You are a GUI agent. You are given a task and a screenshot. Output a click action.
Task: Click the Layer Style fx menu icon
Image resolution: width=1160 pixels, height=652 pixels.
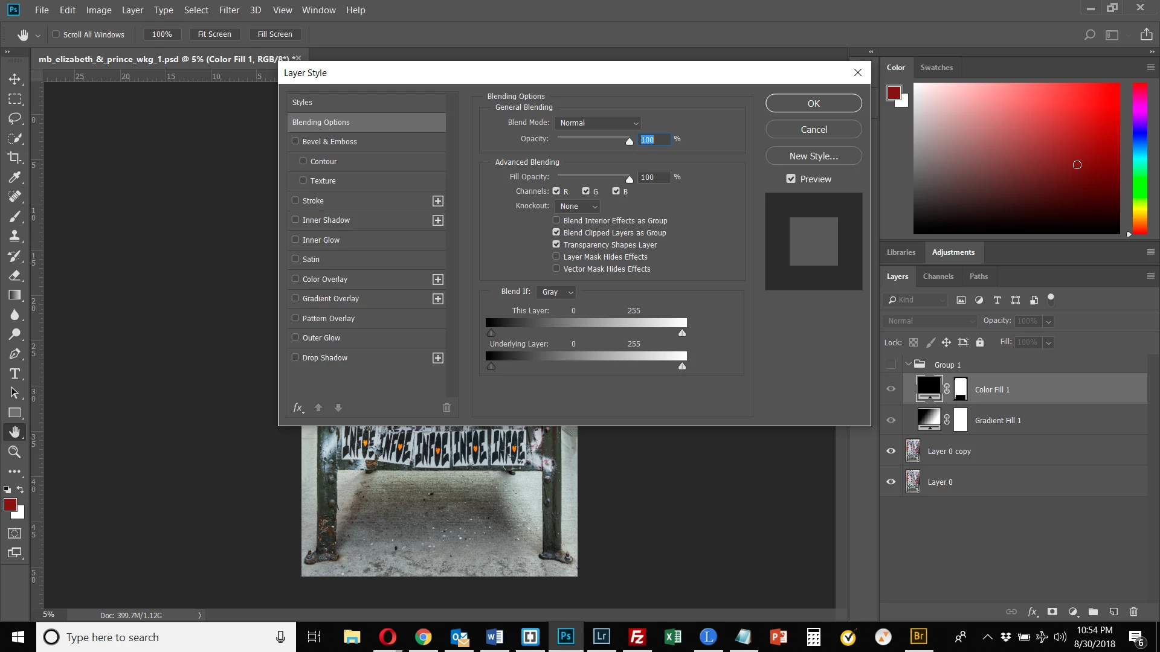click(298, 407)
